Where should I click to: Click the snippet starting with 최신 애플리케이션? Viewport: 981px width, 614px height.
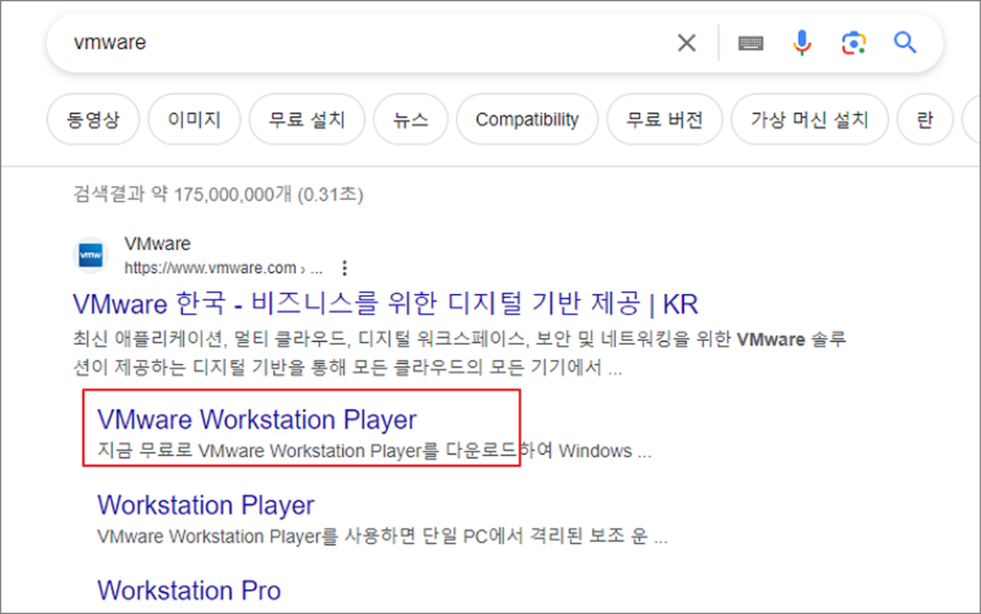pos(458,354)
